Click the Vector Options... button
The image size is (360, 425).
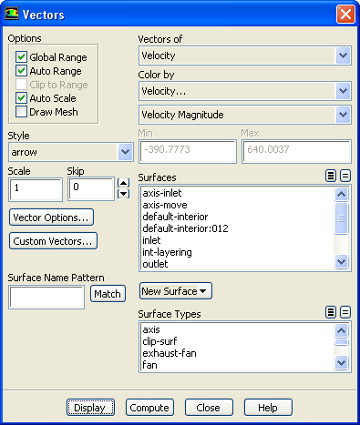pyautogui.click(x=51, y=218)
